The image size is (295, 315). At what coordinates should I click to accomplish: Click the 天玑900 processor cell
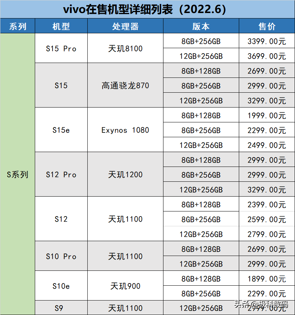[x=125, y=286]
